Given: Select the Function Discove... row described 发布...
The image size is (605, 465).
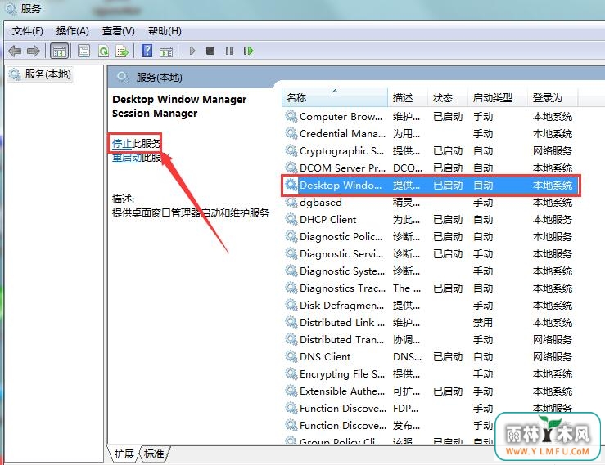Looking at the screenshot, I should 431,425.
